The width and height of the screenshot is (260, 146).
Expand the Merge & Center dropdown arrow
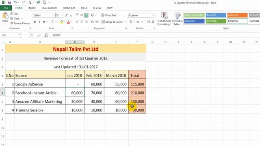[x=125, y=22]
